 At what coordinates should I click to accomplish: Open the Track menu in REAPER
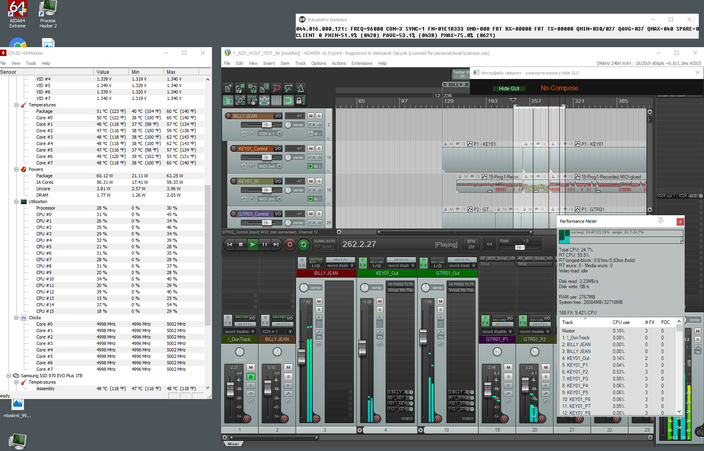[x=300, y=63]
